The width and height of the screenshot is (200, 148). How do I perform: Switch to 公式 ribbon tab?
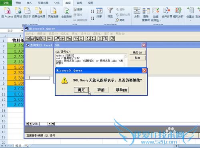click(57, 3)
